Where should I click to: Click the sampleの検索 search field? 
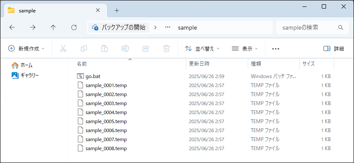[313, 27]
